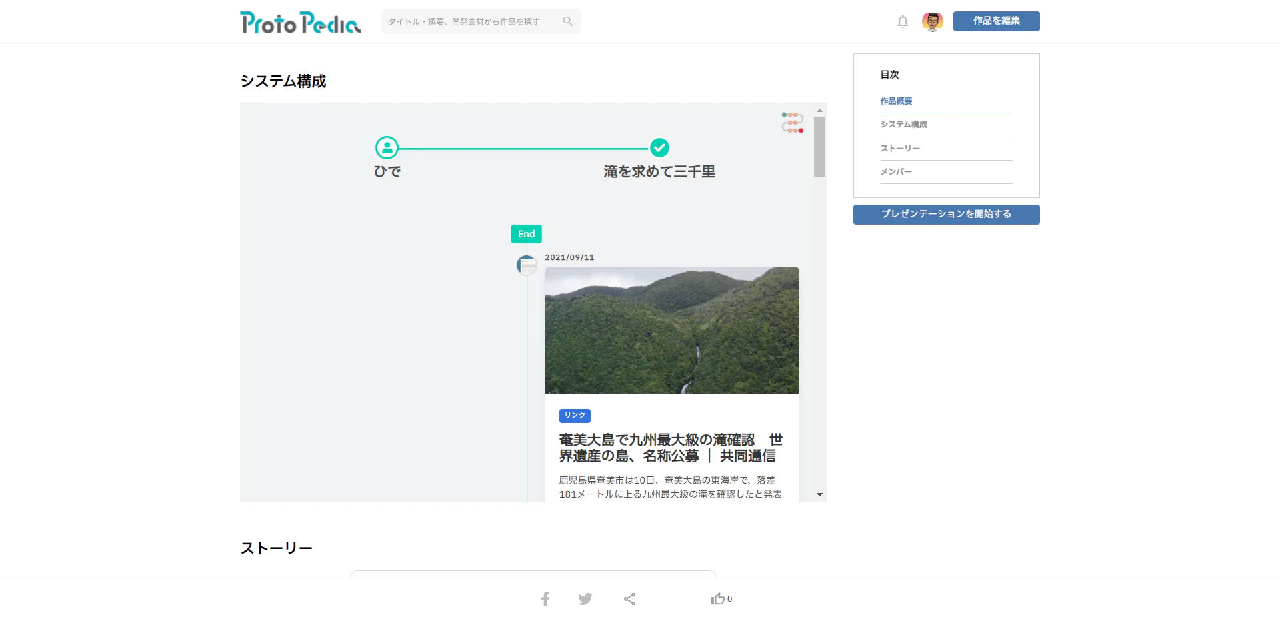
Task: Open the forest waterfall thumbnail image
Action: pyautogui.click(x=671, y=330)
